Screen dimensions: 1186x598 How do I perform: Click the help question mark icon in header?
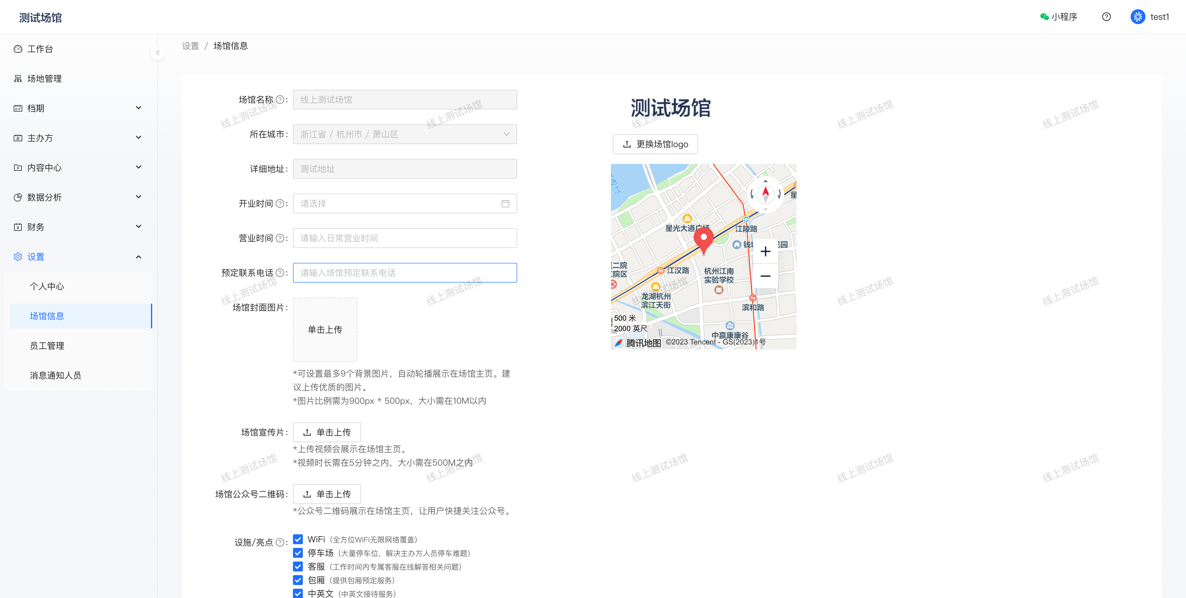pos(1106,17)
